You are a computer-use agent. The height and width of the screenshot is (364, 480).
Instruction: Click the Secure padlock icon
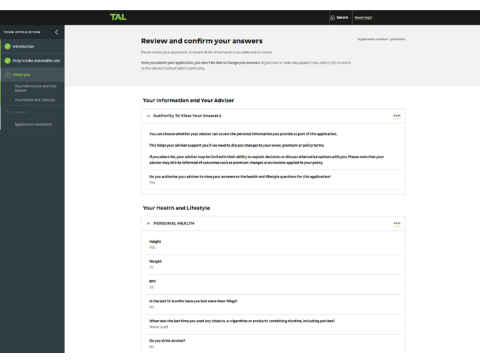[332, 17]
